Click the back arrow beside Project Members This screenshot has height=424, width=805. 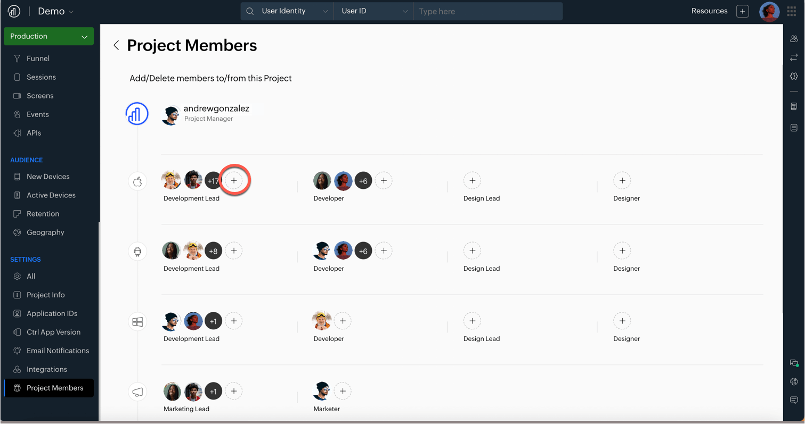tap(116, 46)
